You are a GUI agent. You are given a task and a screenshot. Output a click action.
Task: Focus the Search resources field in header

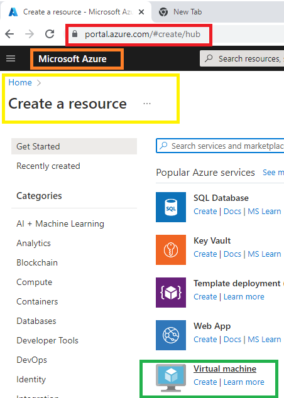[x=242, y=58]
